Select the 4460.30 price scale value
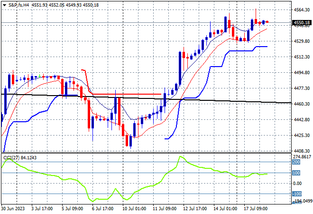This screenshot has width=313, height=214. (x=302, y=104)
